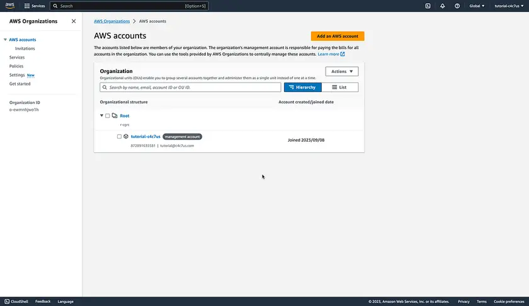Collapse the AWS accounts sidebar section
The width and height of the screenshot is (529, 306).
point(5,40)
